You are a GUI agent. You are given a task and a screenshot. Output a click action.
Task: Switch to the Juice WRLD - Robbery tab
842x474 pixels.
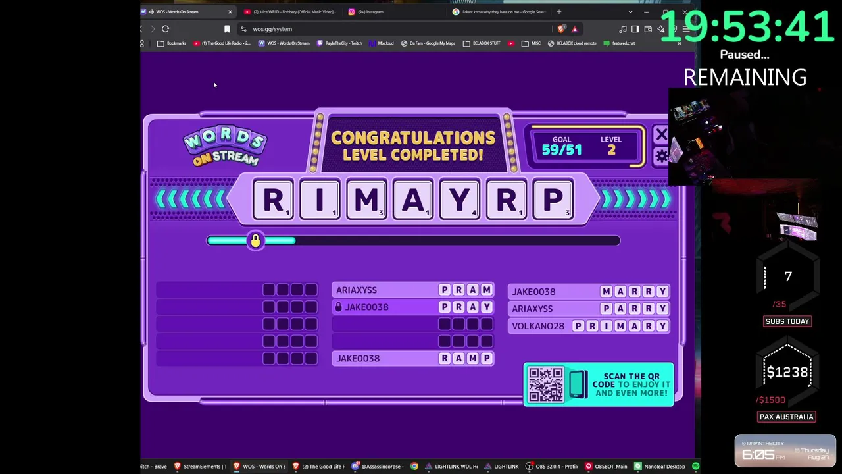[x=289, y=12]
